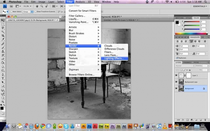Open Illustrator from the Dock
This screenshot has width=210, height=131.
84,126
